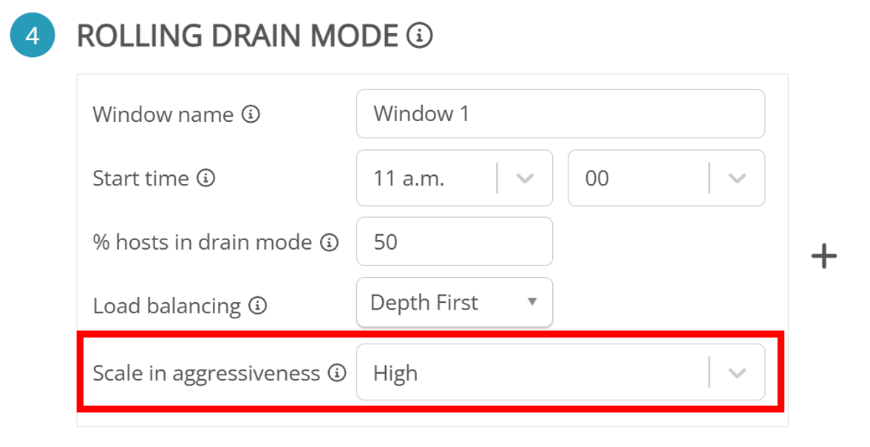Click the '11 a.m.' hour value
The height and width of the screenshot is (447, 870).
tap(409, 178)
